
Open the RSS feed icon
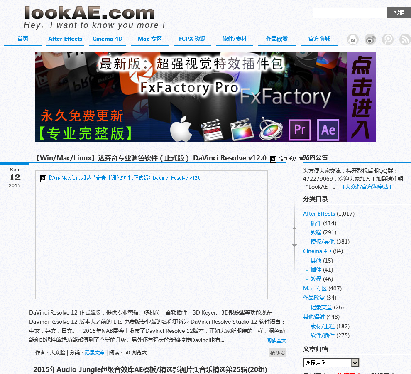tap(405, 39)
